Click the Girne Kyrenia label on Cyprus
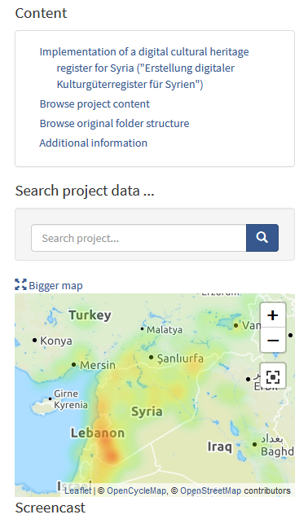 (71, 399)
